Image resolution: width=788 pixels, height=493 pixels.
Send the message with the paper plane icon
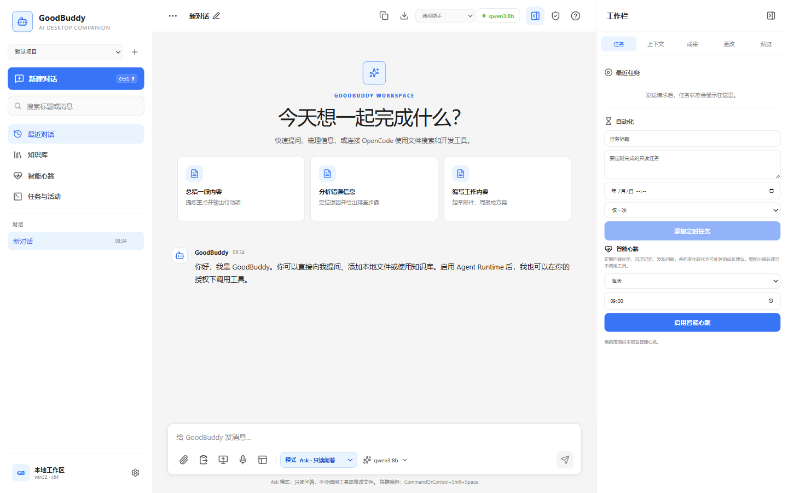565,460
